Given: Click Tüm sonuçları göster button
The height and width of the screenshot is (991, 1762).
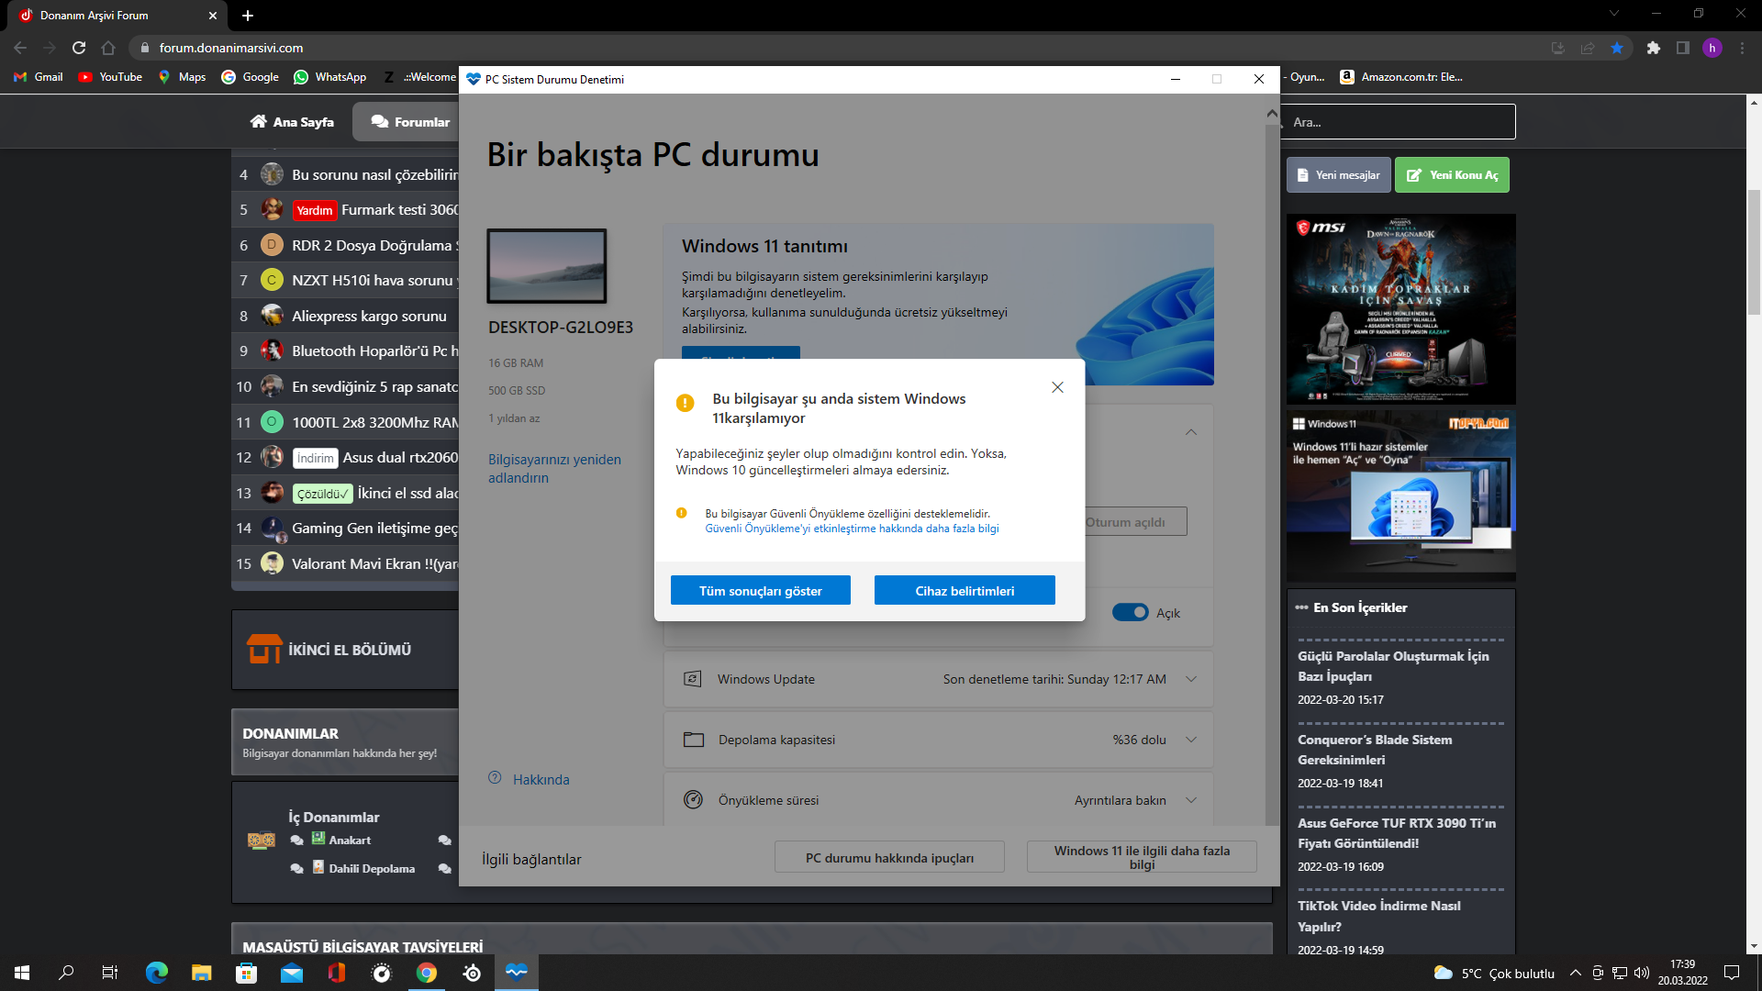Looking at the screenshot, I should click(x=760, y=591).
